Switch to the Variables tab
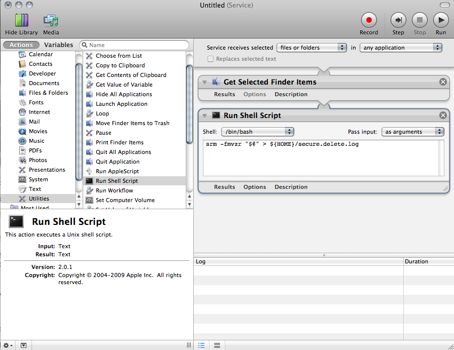The image size is (454, 350). [x=58, y=45]
